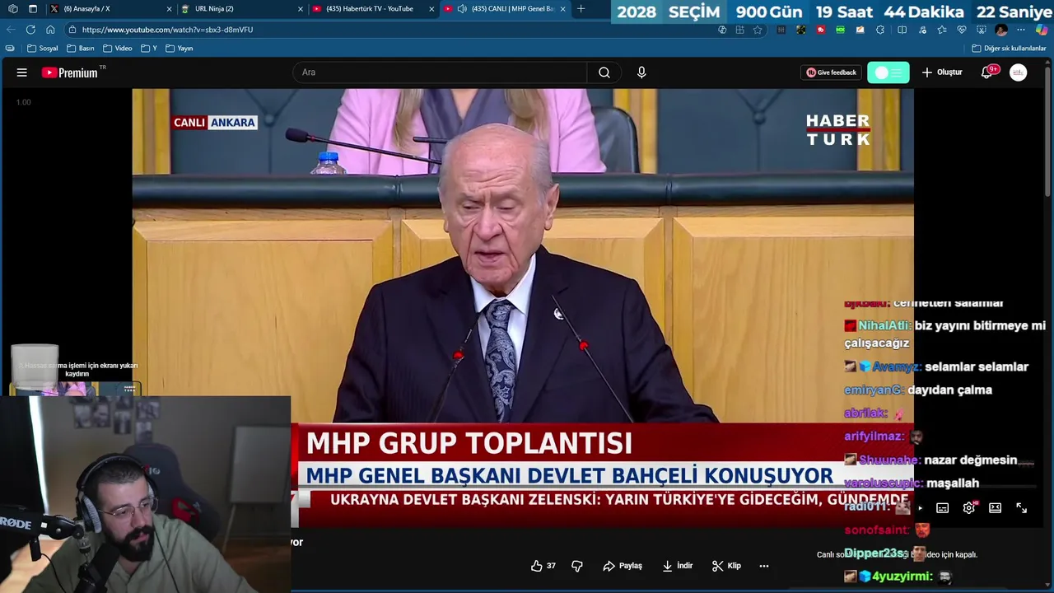Click the green extension icon in toolbar
The width and height of the screenshot is (1054, 593).
840,30
